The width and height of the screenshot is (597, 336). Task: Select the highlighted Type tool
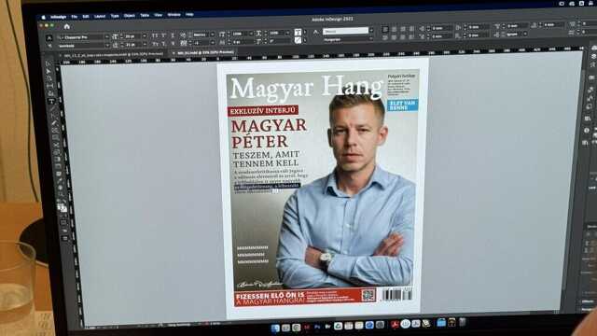tap(51, 101)
